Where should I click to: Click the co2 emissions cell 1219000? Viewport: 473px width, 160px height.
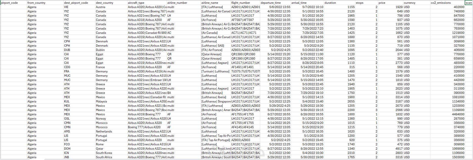point(448,33)
